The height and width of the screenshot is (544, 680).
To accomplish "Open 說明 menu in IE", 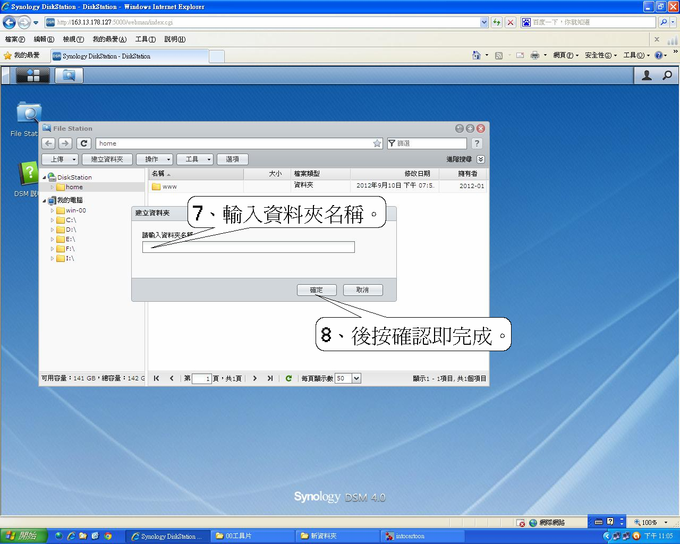I will click(x=175, y=39).
